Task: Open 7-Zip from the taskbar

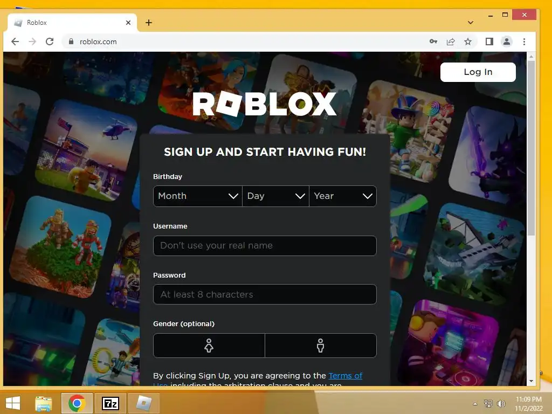Action: (111, 403)
